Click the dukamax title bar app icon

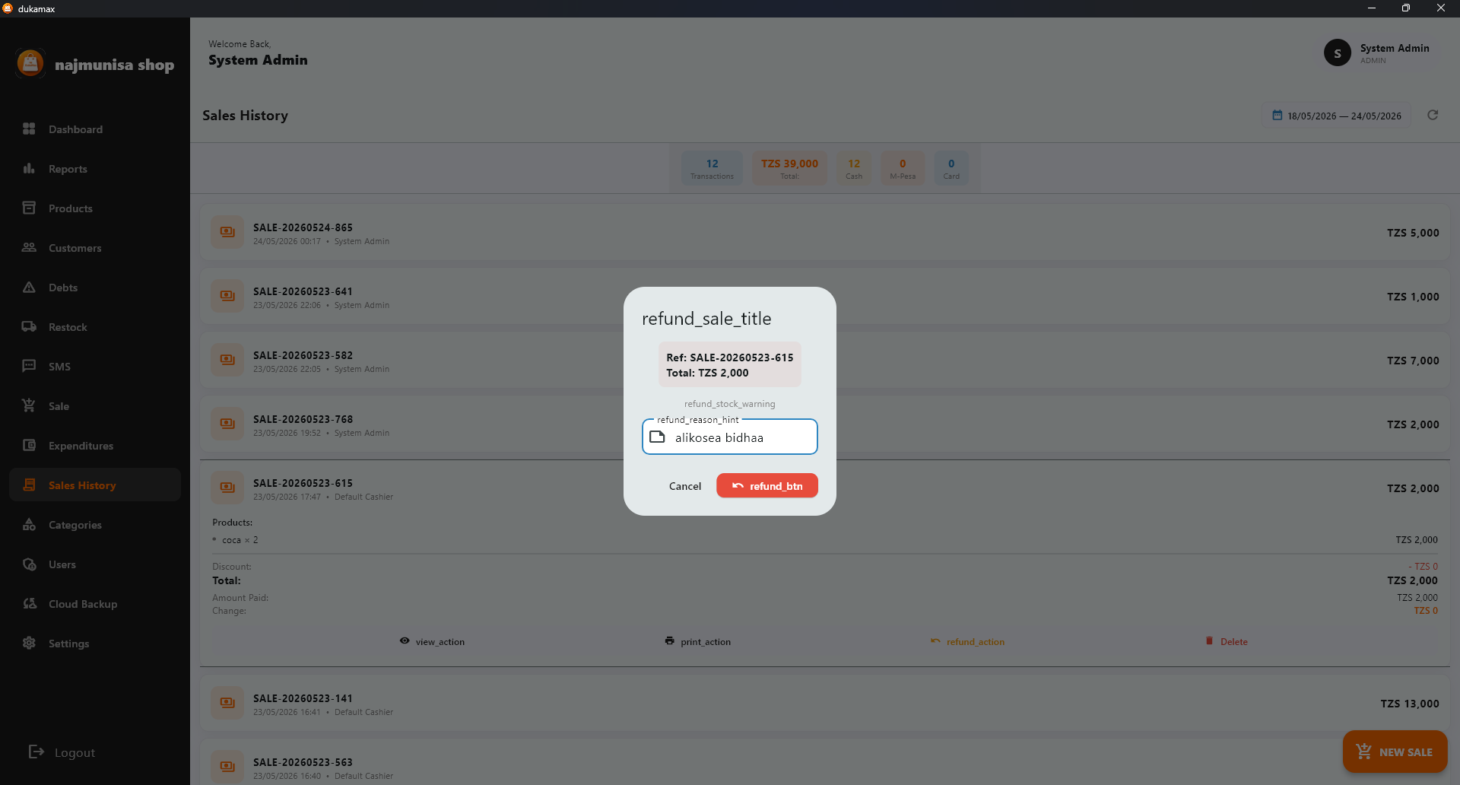(8, 8)
